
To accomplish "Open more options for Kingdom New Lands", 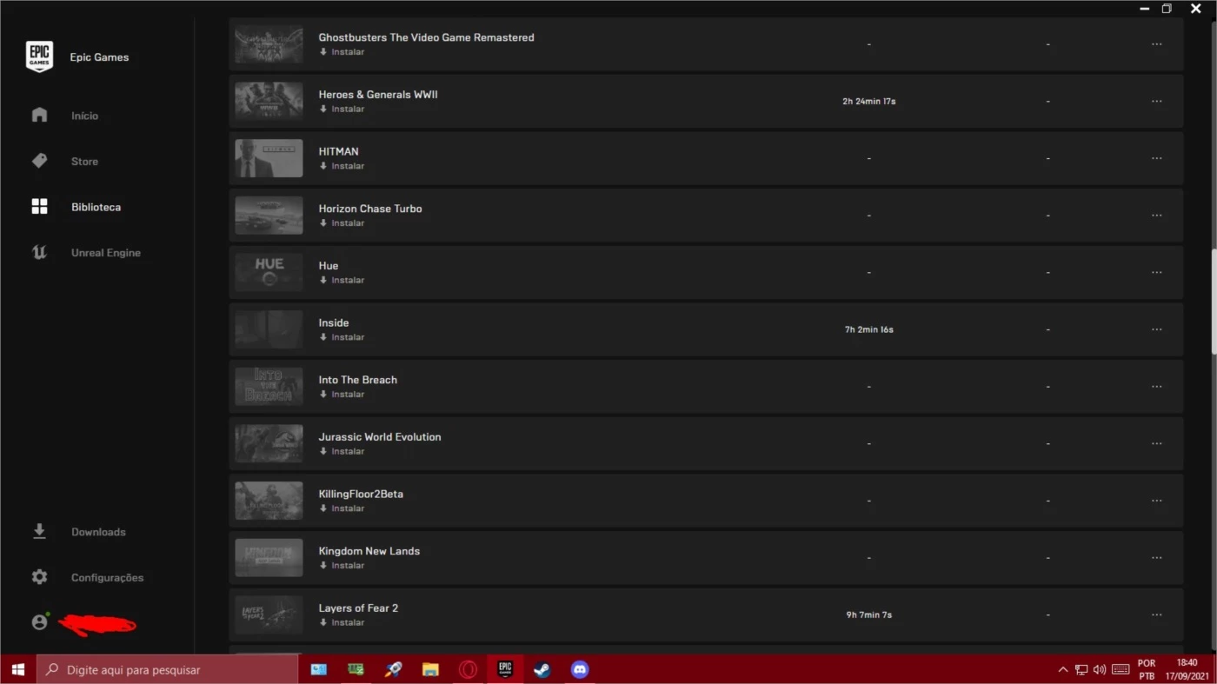I will [1156, 558].
